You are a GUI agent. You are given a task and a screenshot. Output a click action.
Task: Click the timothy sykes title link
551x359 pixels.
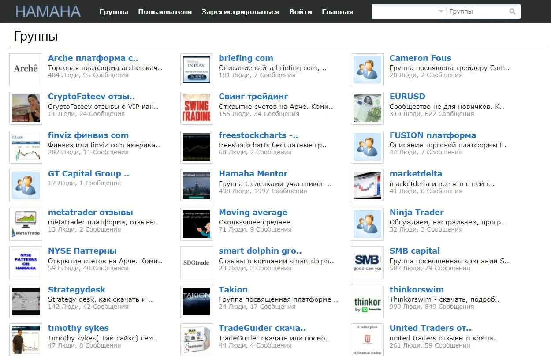[78, 328]
